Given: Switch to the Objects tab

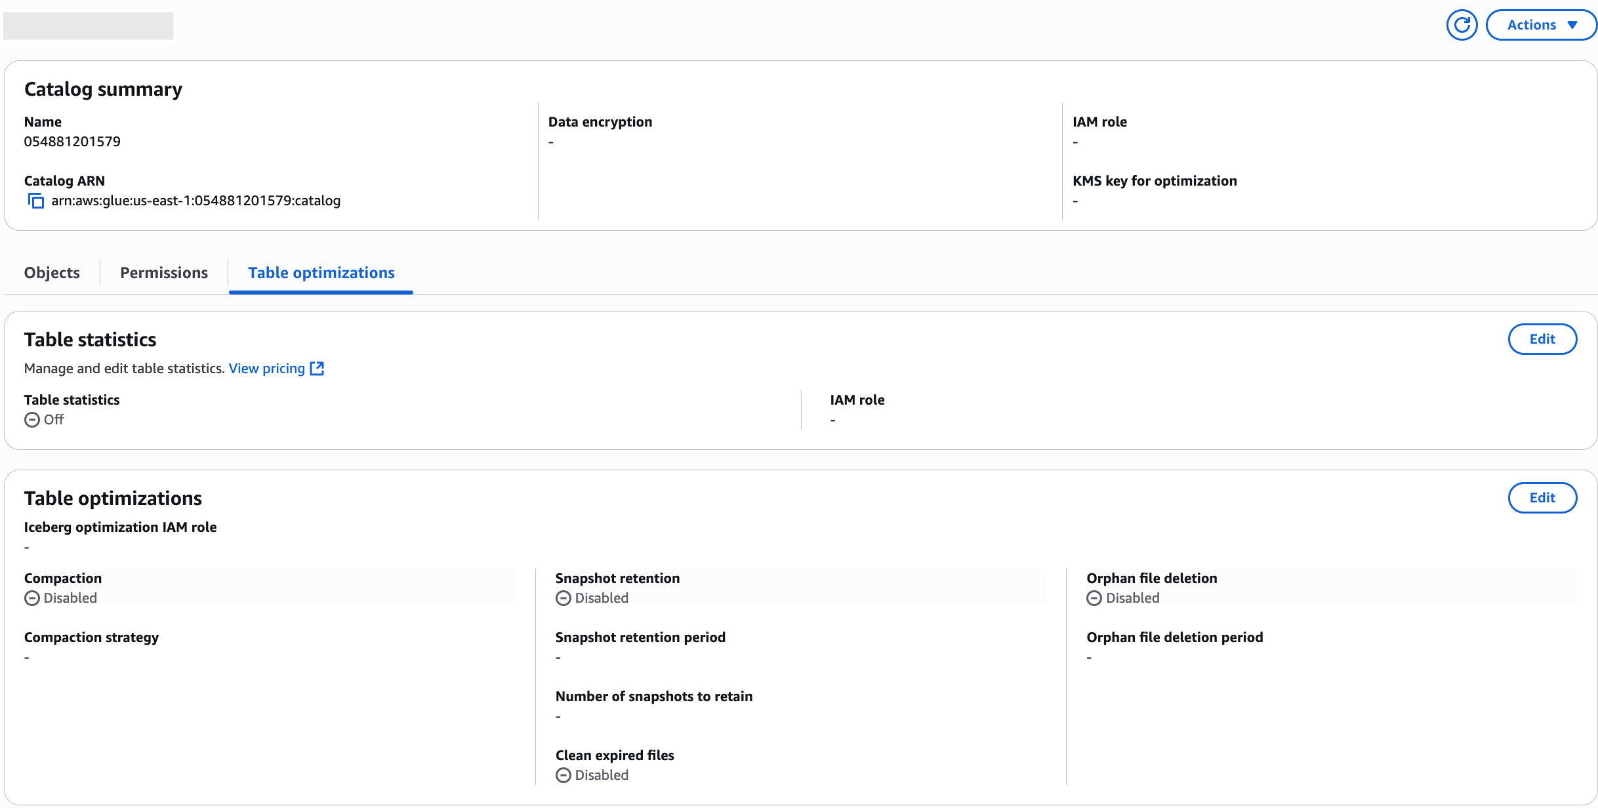Looking at the screenshot, I should pos(51,272).
